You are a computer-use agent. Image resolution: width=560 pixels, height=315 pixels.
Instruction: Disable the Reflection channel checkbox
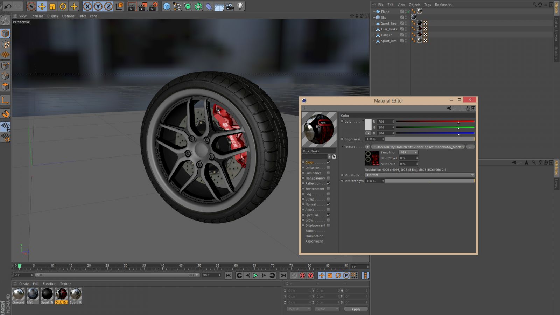[328, 183]
